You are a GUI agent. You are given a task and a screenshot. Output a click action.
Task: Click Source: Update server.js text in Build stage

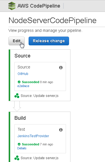pyautogui.click(x=40, y=158)
